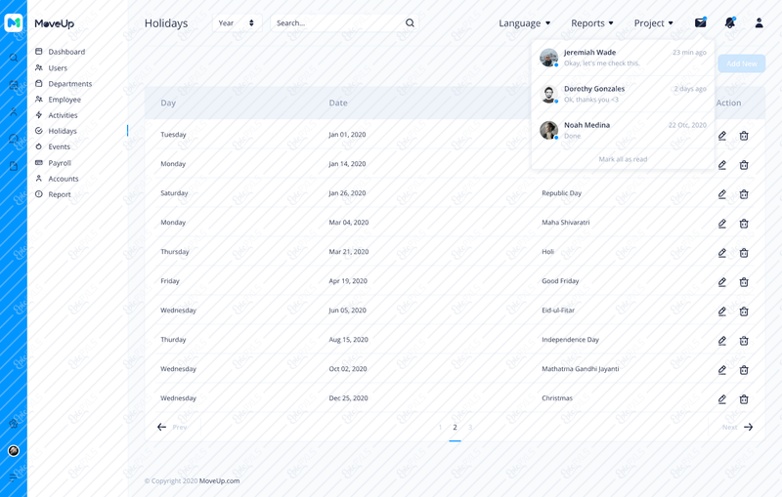
Task: Open Activities in sidebar menu
Action: coord(57,115)
